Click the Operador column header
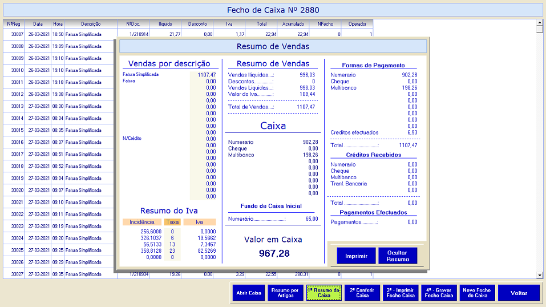This screenshot has width=546, height=307. [x=357, y=24]
